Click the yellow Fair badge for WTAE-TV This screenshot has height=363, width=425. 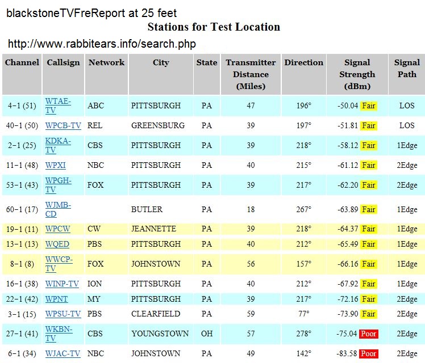pyautogui.click(x=369, y=105)
